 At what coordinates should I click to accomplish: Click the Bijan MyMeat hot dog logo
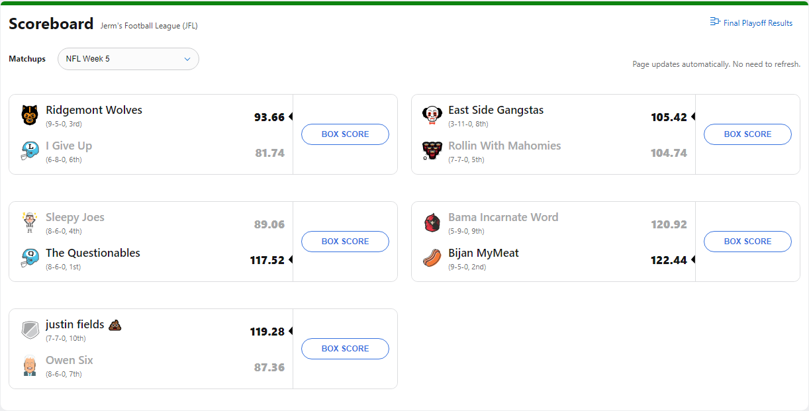pos(432,258)
